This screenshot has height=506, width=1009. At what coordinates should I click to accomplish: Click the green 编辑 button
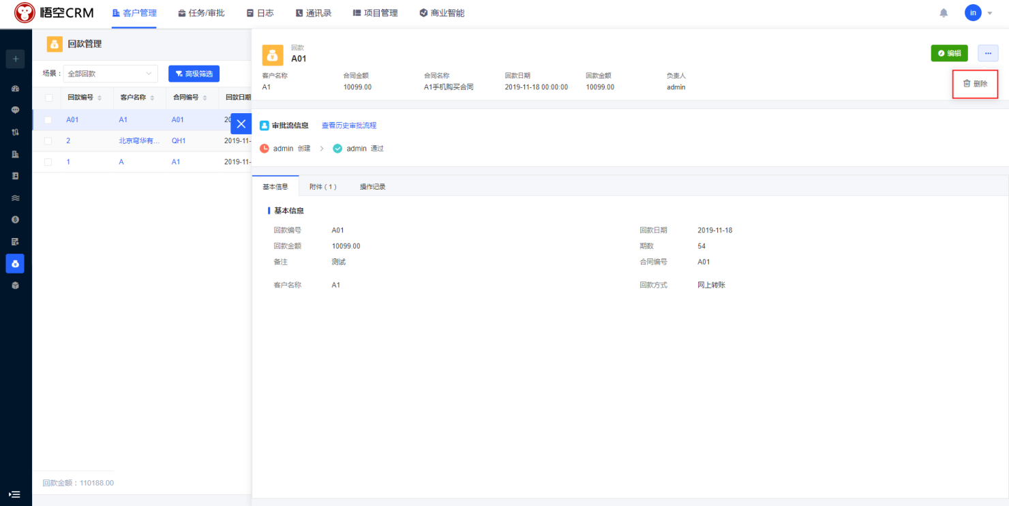click(x=949, y=53)
